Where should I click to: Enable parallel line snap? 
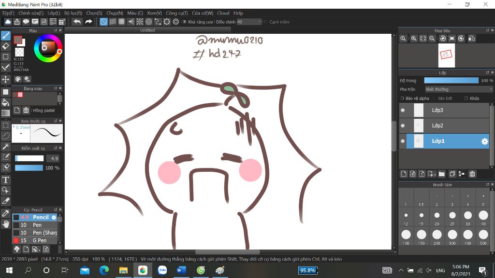(113, 22)
